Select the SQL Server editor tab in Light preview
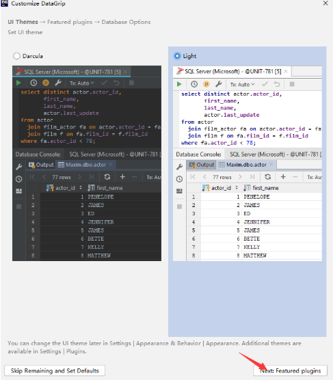 232,72
